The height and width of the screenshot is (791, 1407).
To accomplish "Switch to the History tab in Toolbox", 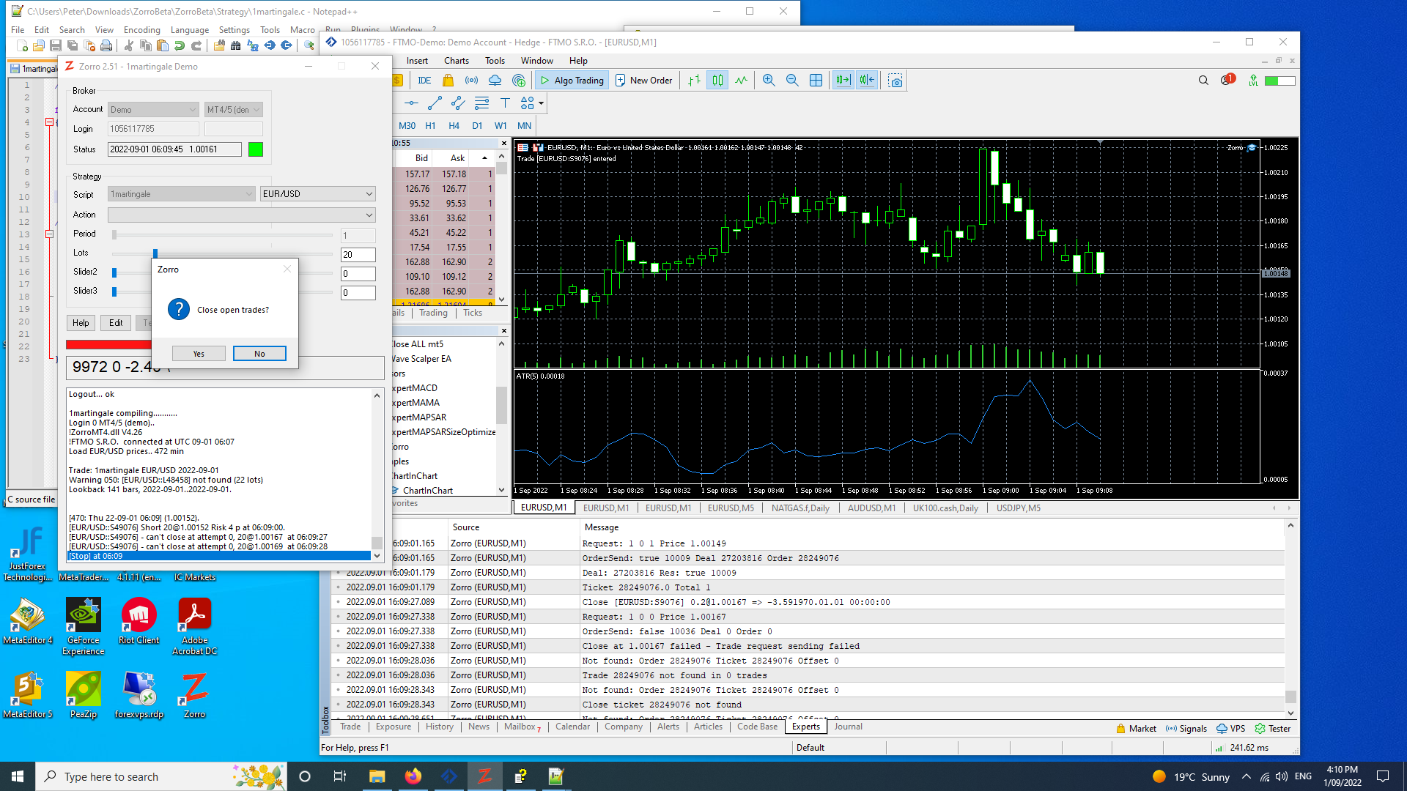I will point(440,727).
